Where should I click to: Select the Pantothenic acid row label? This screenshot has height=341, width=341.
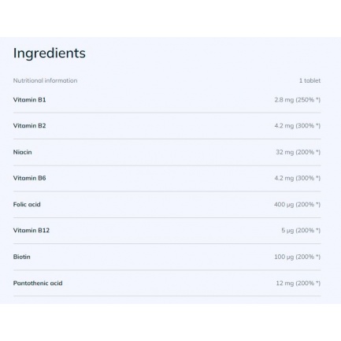[38, 284]
